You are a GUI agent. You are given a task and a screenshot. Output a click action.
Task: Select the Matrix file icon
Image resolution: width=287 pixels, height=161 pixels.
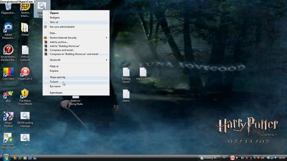tap(126, 96)
